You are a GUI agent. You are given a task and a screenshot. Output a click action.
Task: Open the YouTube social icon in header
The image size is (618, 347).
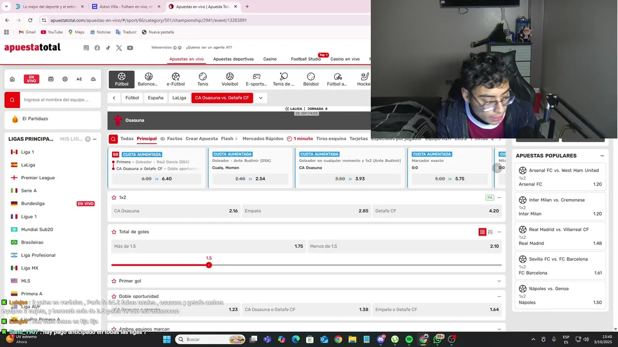click(130, 48)
